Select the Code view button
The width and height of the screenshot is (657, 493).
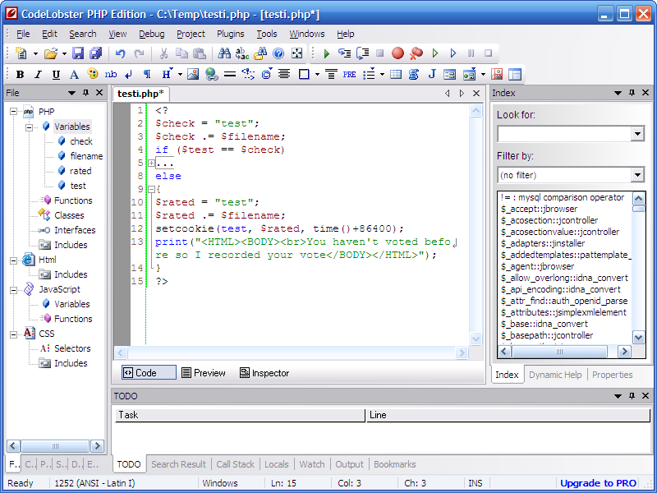point(149,373)
